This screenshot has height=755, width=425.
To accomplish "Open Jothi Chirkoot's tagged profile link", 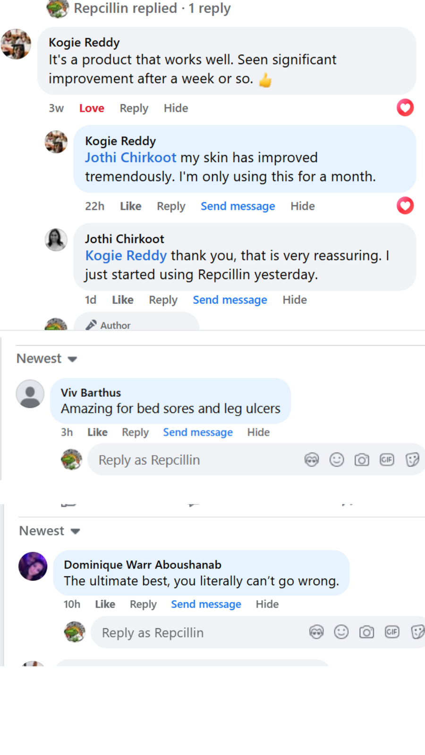I will pos(130,158).
